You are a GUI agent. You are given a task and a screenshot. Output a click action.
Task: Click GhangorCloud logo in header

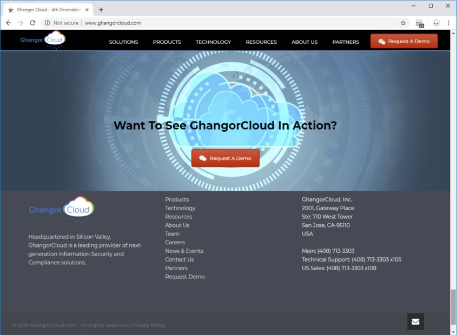43,41
